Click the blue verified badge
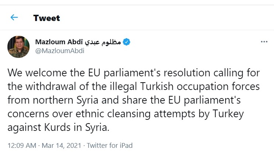 pyautogui.click(x=127, y=42)
